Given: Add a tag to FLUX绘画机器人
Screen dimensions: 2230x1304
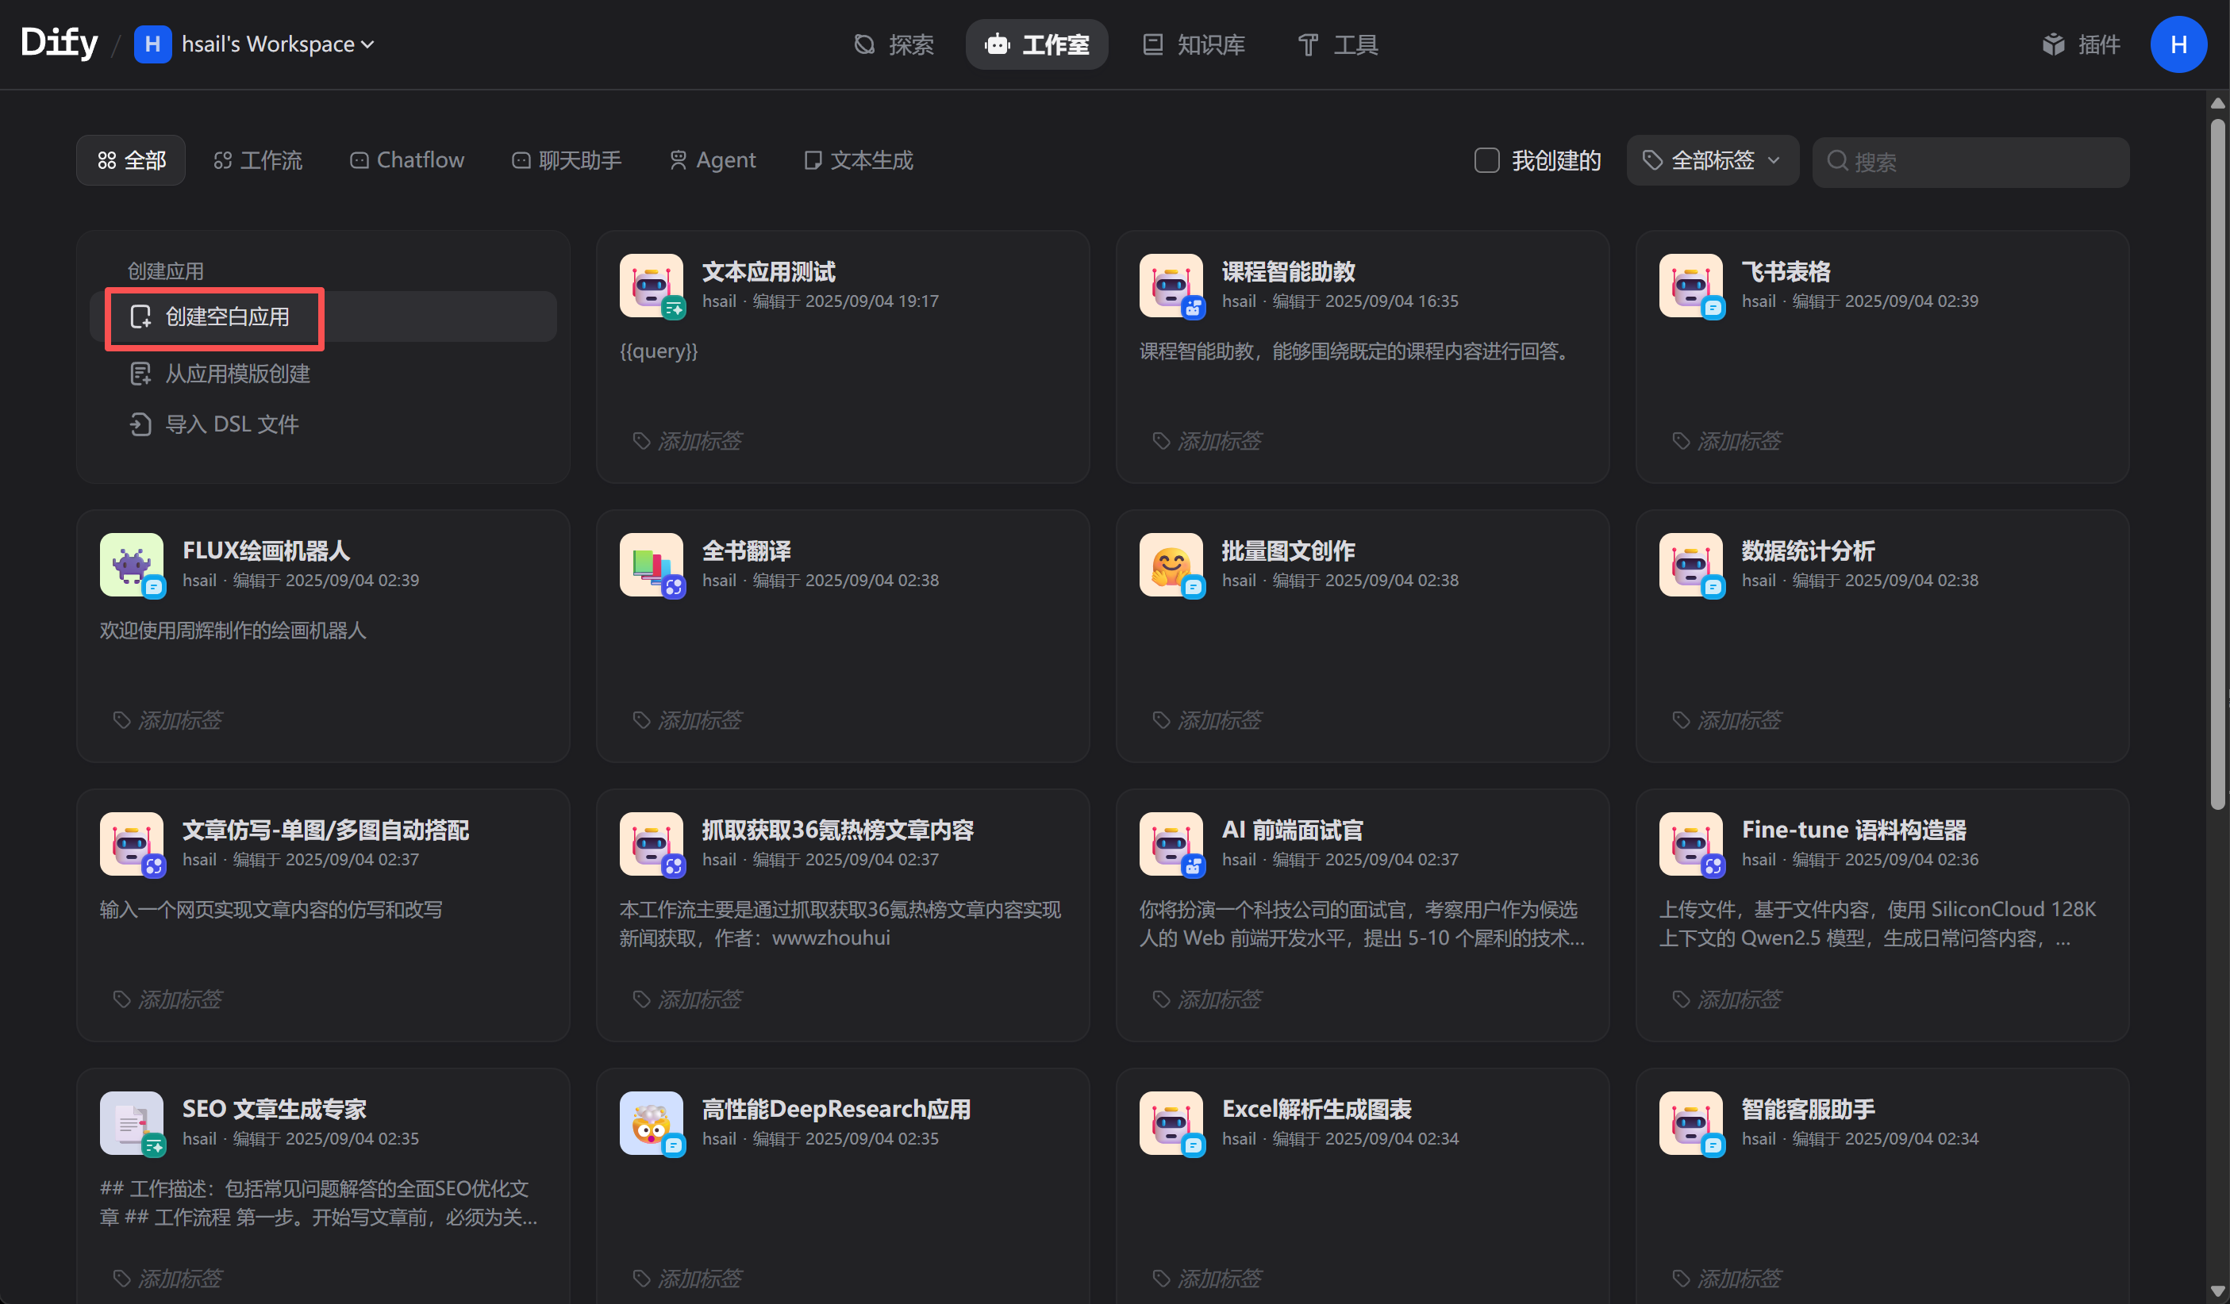Looking at the screenshot, I should pyautogui.click(x=168, y=720).
